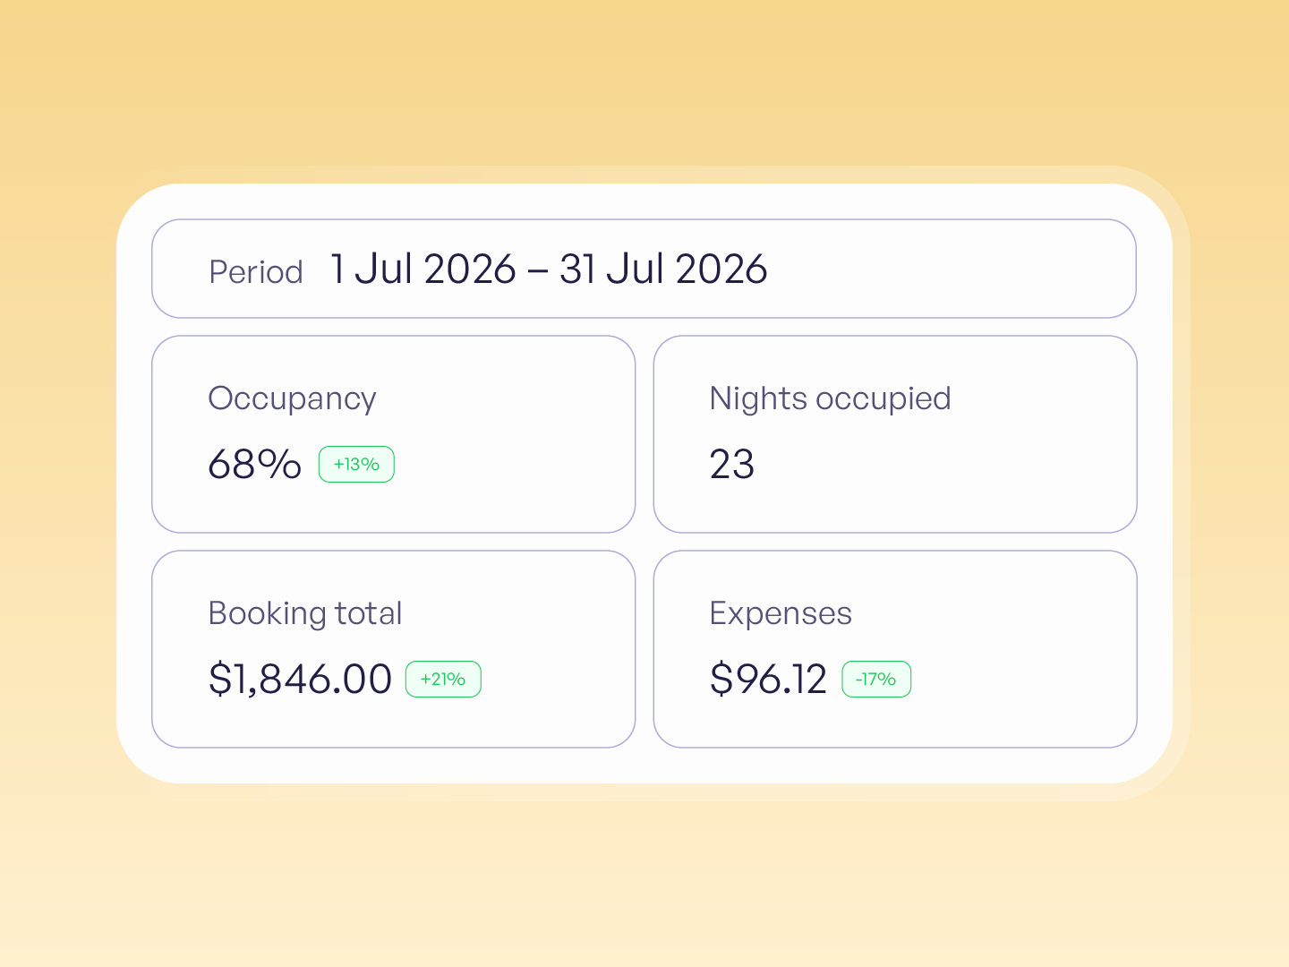Select the 1 Jul 2026 – 31 Jul 2026 range
The width and height of the screenshot is (1289, 967).
(x=549, y=269)
